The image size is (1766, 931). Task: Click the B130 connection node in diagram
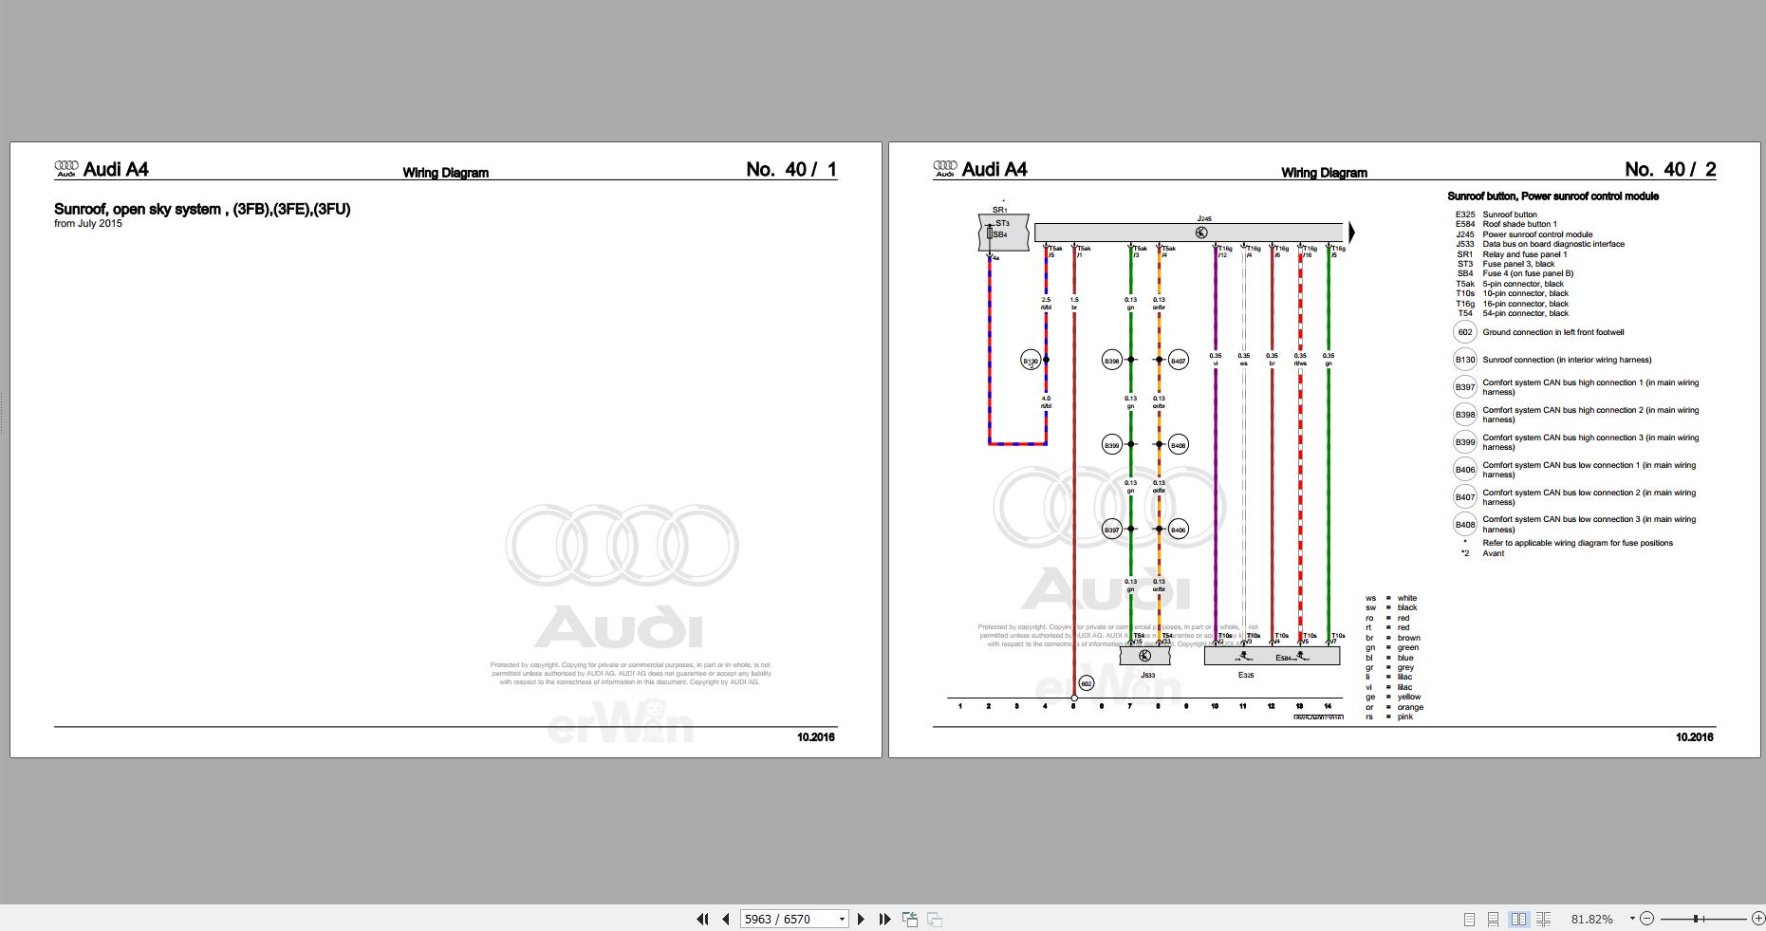pyautogui.click(x=1031, y=361)
